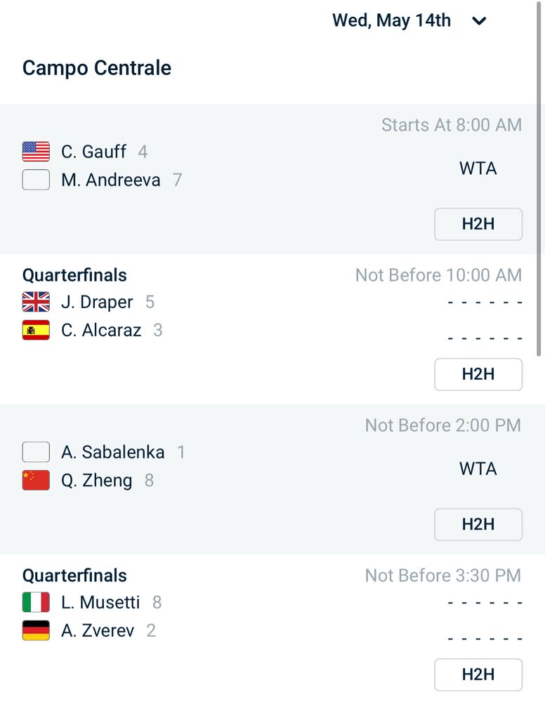
Task: Click the blank flag beside A. Sabalenka
Action: coord(36,452)
